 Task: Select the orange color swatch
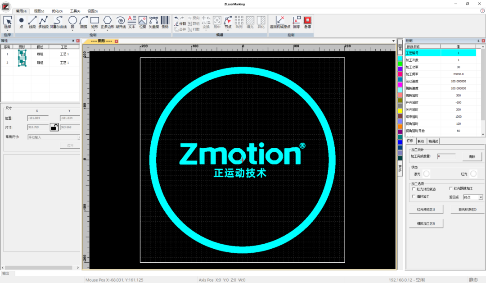[x=400, y=127]
